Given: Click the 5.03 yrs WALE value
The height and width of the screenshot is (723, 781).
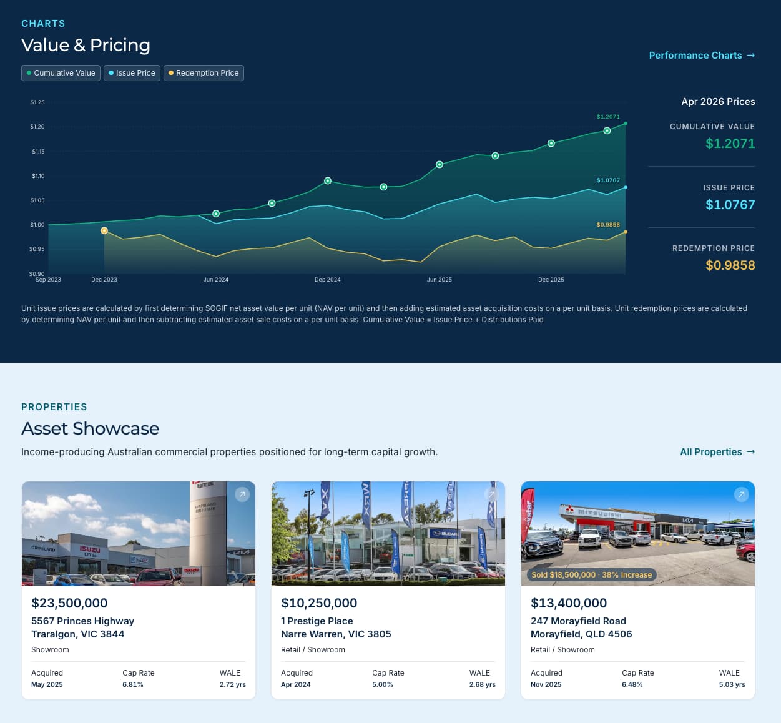Looking at the screenshot, I should 732,685.
